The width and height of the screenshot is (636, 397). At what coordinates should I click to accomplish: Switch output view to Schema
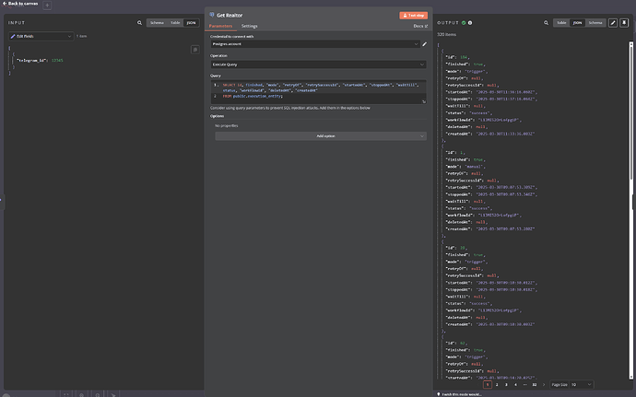[x=595, y=23]
